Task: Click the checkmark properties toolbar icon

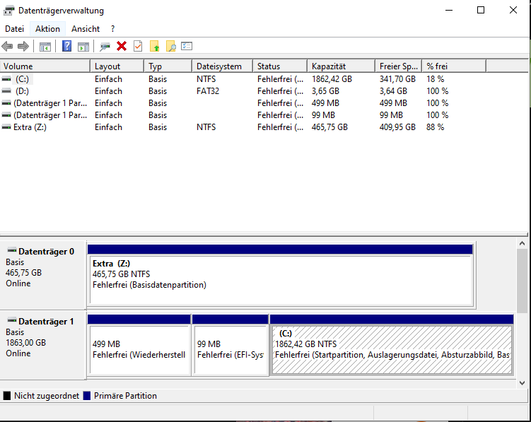Action: pyautogui.click(x=138, y=46)
